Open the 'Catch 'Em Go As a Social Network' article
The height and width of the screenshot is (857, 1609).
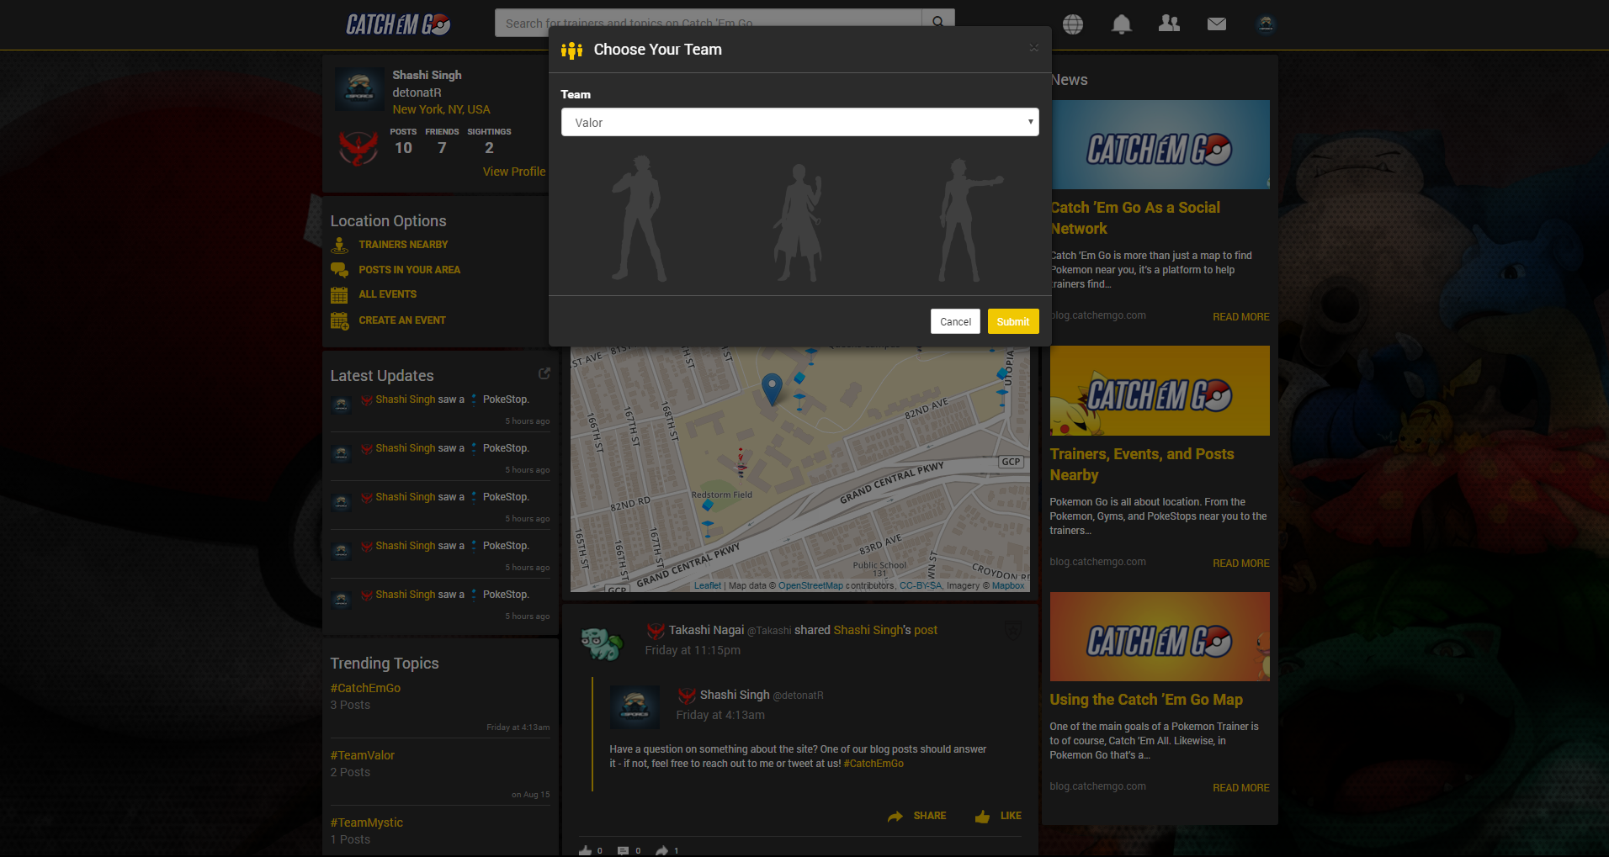(1135, 218)
